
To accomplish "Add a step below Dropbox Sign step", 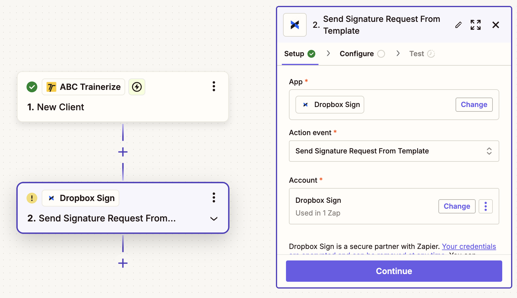I will [x=123, y=263].
